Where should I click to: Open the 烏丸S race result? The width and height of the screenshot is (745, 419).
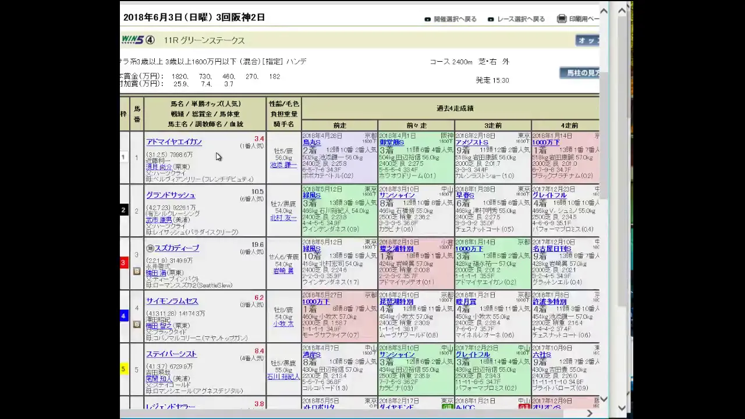(312, 143)
